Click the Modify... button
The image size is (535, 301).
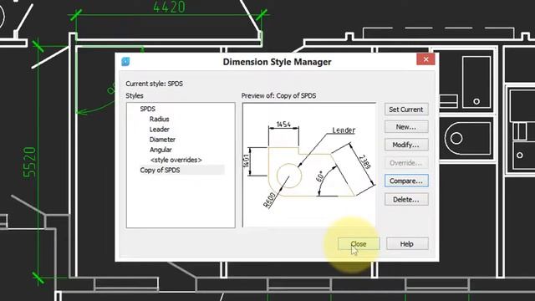pyautogui.click(x=406, y=145)
